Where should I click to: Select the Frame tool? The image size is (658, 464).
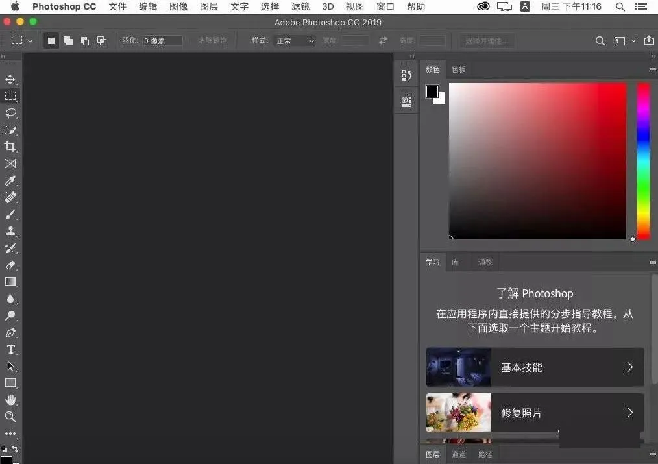tap(10, 164)
